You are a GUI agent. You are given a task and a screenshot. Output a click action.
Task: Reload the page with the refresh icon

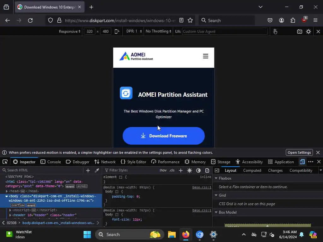click(x=30, y=20)
